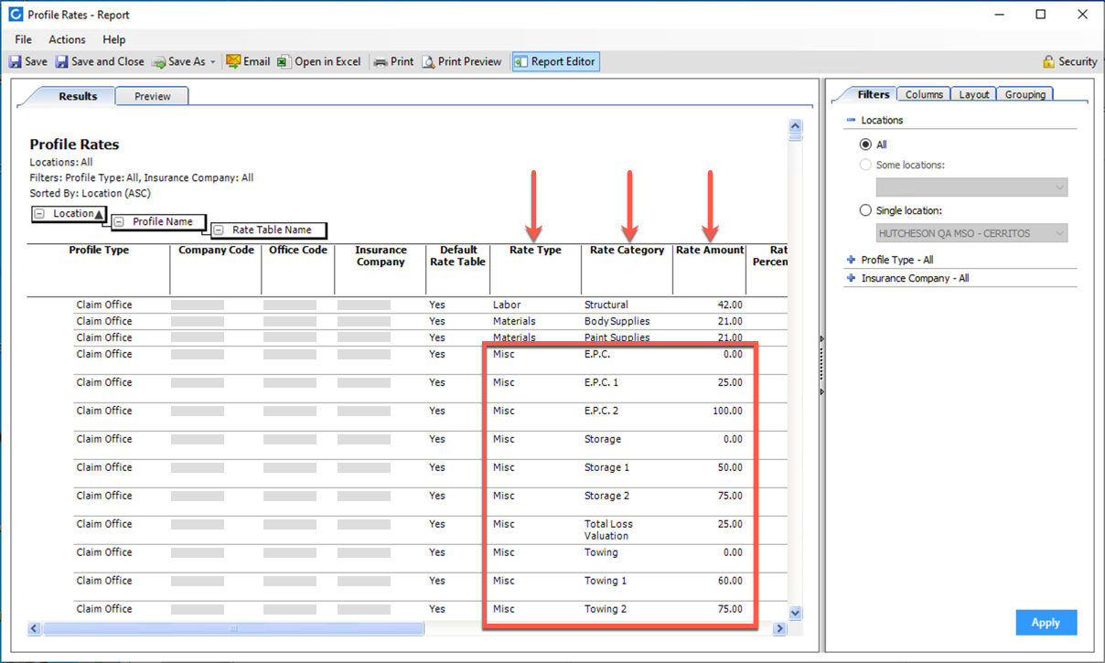Go to the Columns tab

point(924,94)
